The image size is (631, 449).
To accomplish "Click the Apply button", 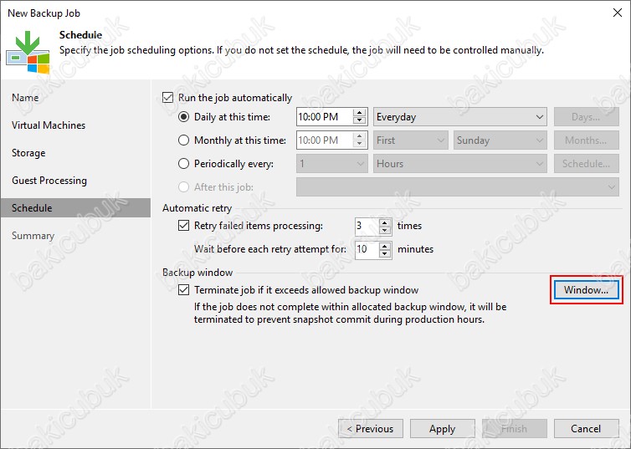I will 442,428.
